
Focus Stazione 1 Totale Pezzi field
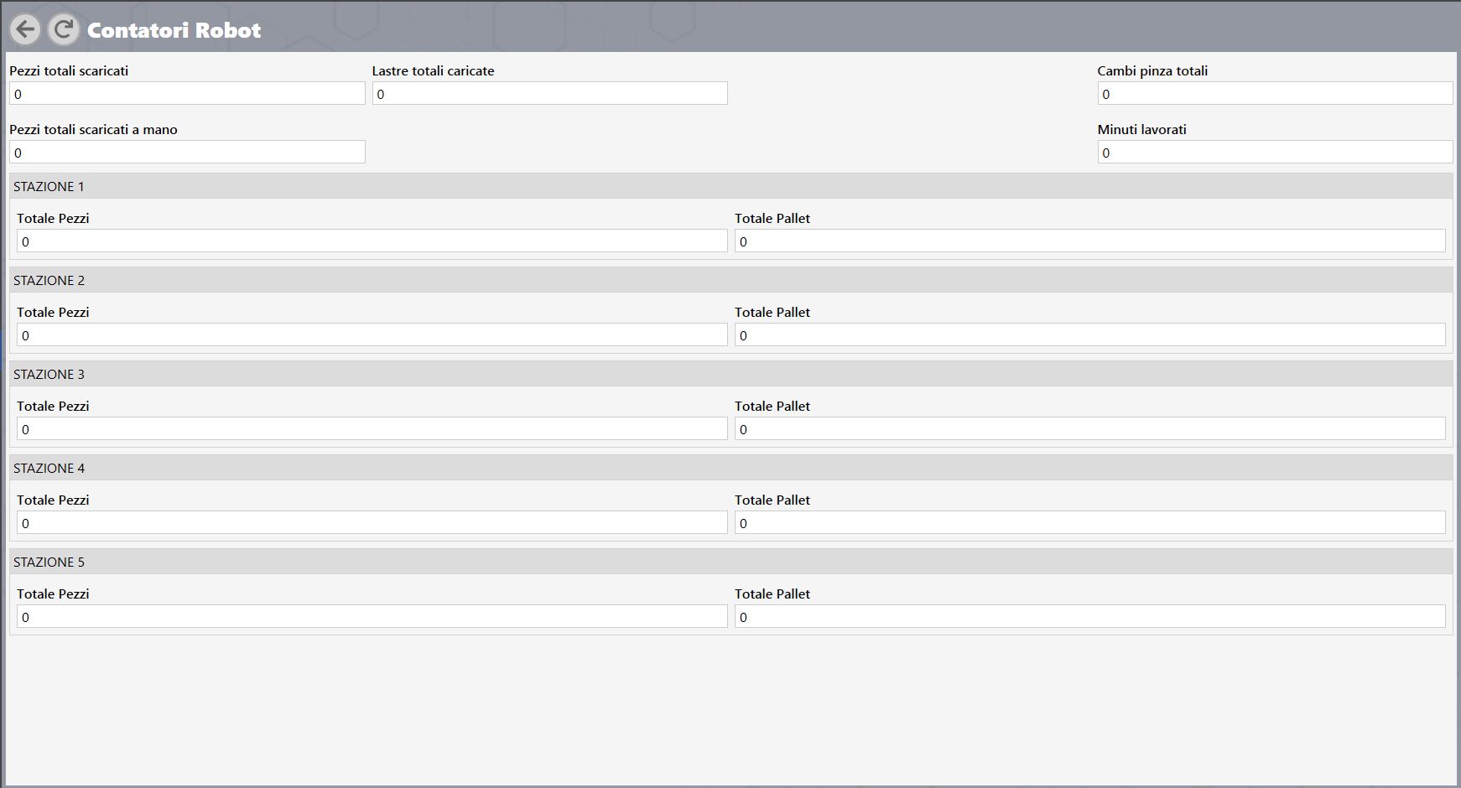372,241
